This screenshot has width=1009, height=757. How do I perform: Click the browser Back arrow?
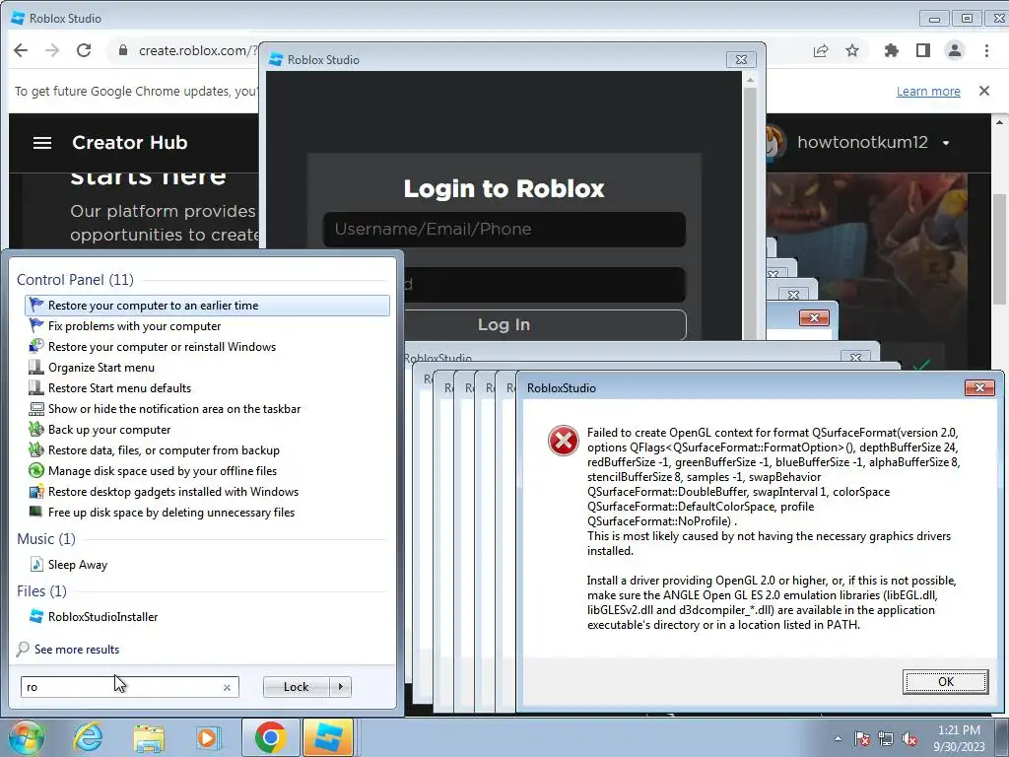(x=21, y=50)
